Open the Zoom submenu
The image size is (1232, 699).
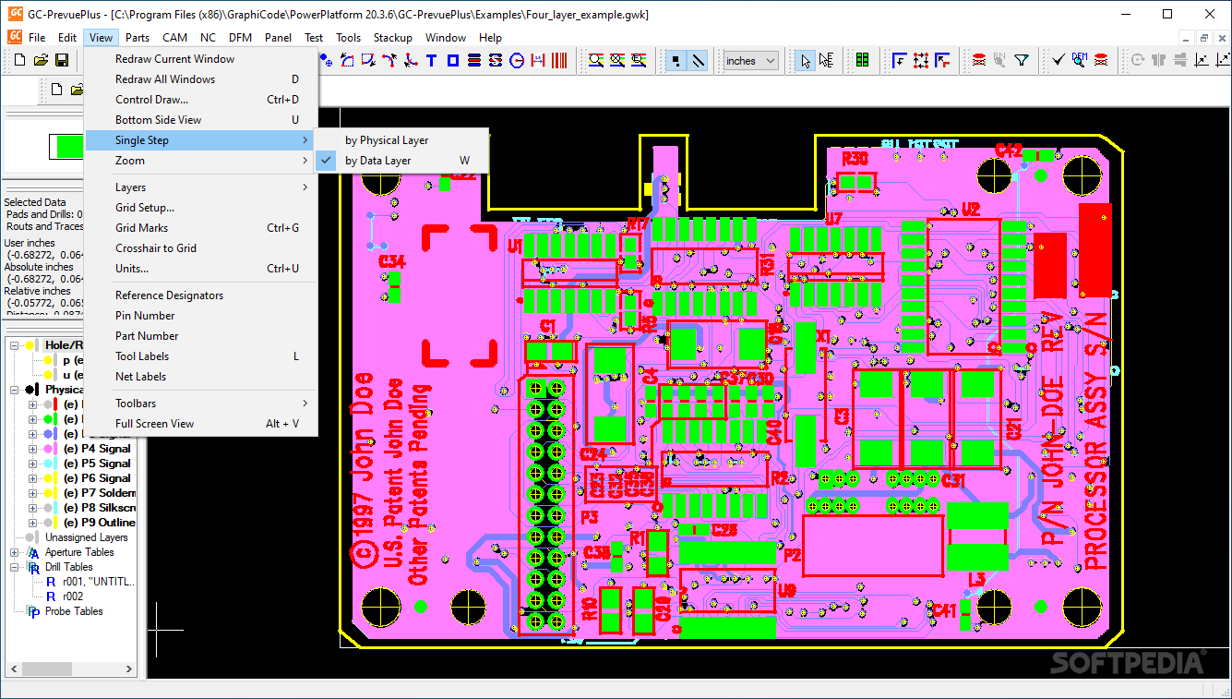click(x=200, y=161)
